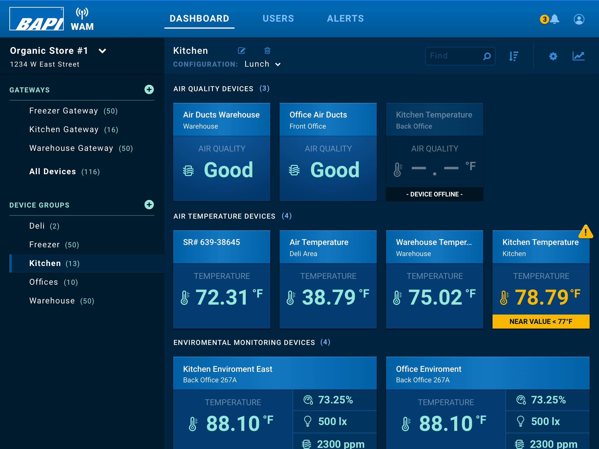
Task: Switch to the USERS tab
Action: pos(278,19)
